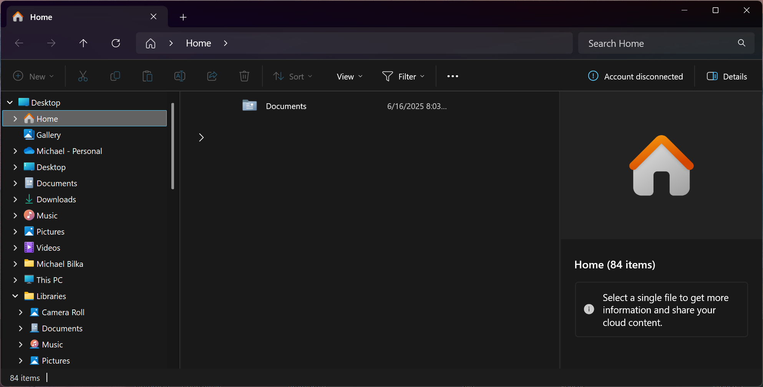This screenshot has height=387, width=763.
Task: Click the Paste clipboard icon
Action: tap(147, 76)
